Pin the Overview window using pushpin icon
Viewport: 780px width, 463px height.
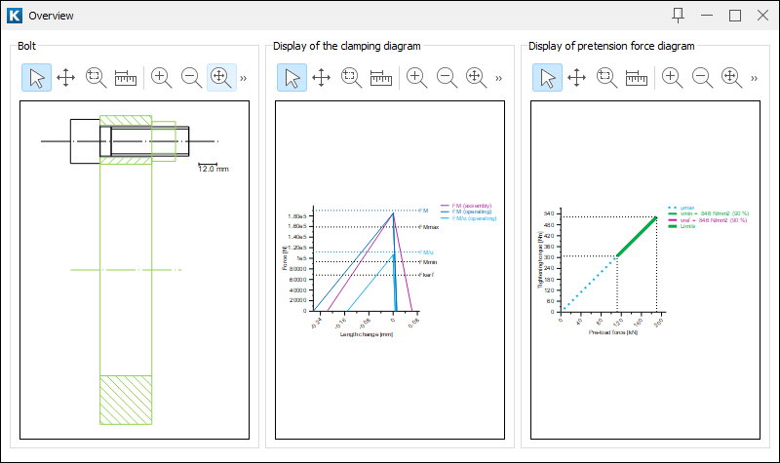[x=679, y=16]
